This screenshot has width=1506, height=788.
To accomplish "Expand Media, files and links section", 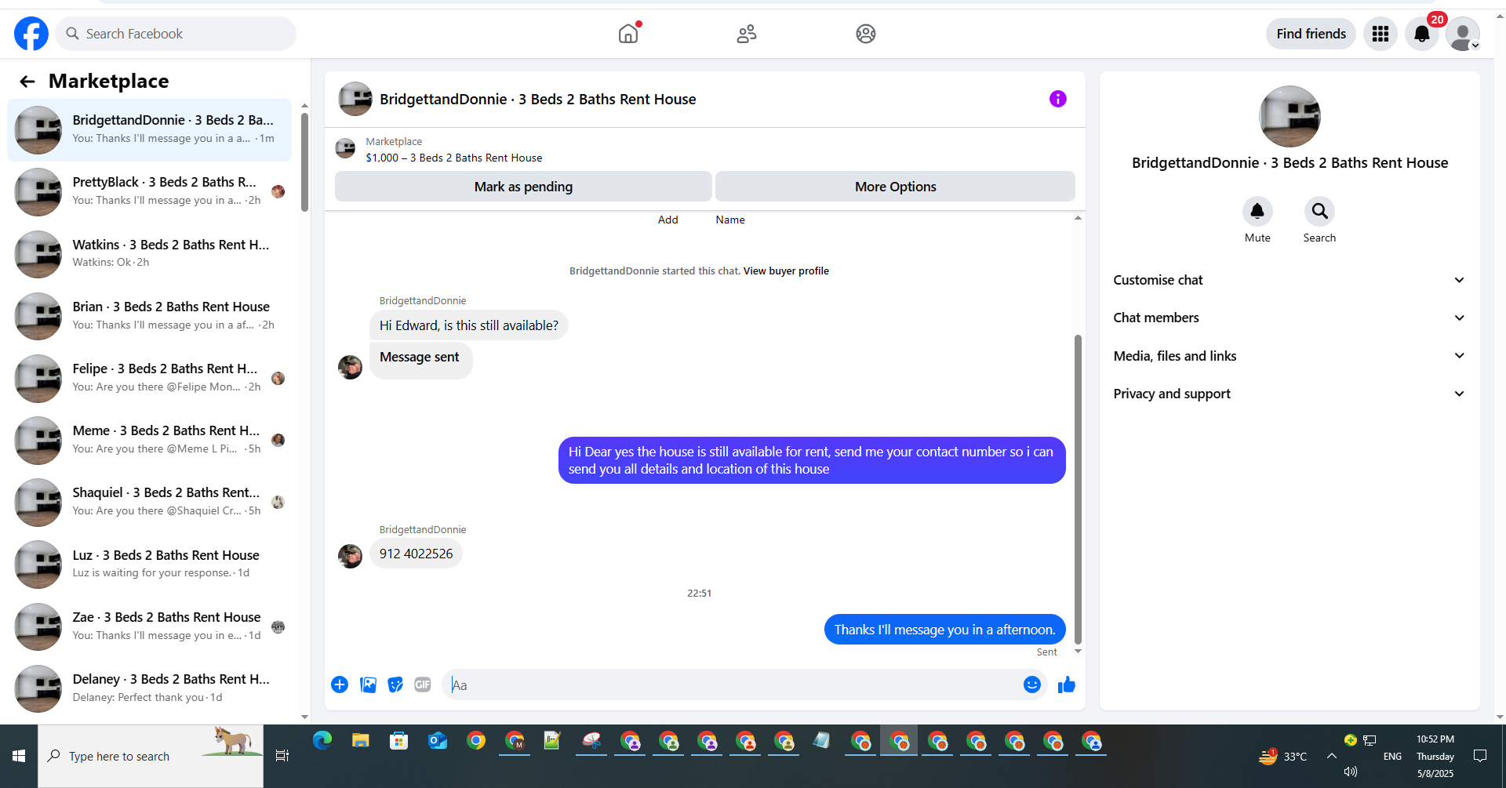I will tap(1290, 356).
